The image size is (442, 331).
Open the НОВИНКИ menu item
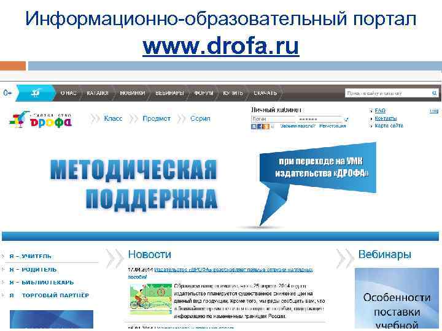132,93
